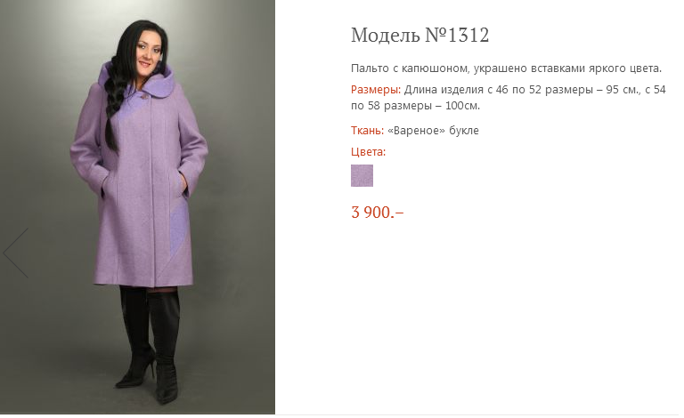Go to previous photo with left arrow

[16, 253]
